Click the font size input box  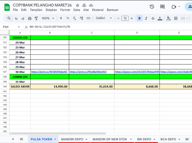(x=125, y=18)
